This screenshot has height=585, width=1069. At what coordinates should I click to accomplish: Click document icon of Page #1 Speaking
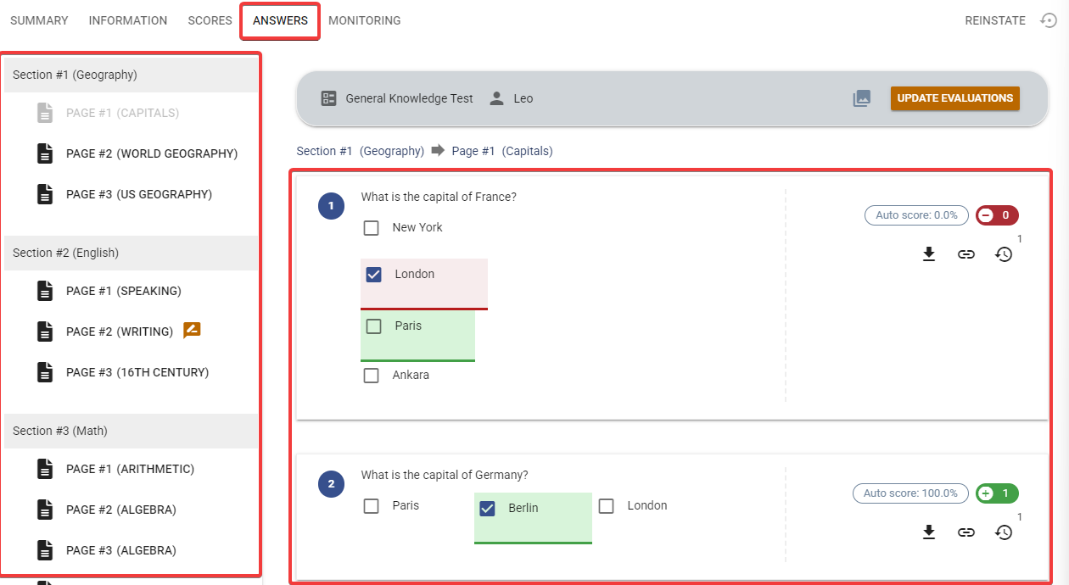[45, 291]
